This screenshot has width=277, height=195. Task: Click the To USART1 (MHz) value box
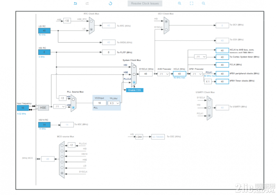222,108
